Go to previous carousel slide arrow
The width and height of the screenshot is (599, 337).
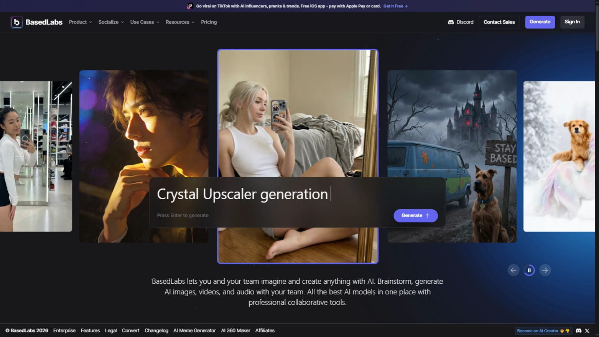tap(513, 270)
